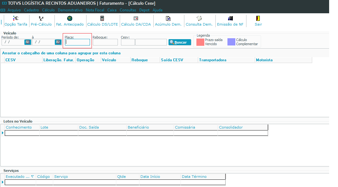Open the Cadastro menu
The width and height of the screenshot is (338, 187).
coord(31,10)
